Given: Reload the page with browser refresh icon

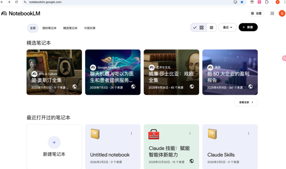Looking at the screenshot, I should [16, 2].
